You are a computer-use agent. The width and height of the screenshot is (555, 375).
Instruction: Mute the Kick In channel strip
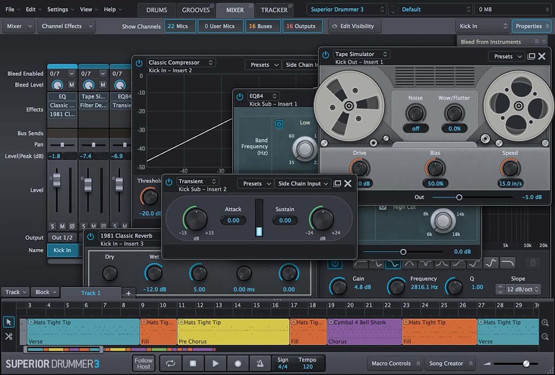click(x=62, y=226)
